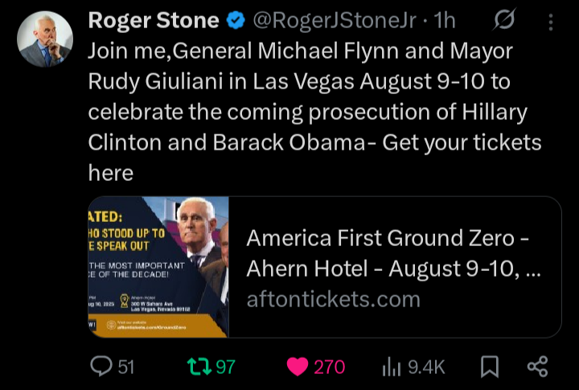Click the reply speech bubble icon
This screenshot has width=579, height=390.
pos(101,367)
